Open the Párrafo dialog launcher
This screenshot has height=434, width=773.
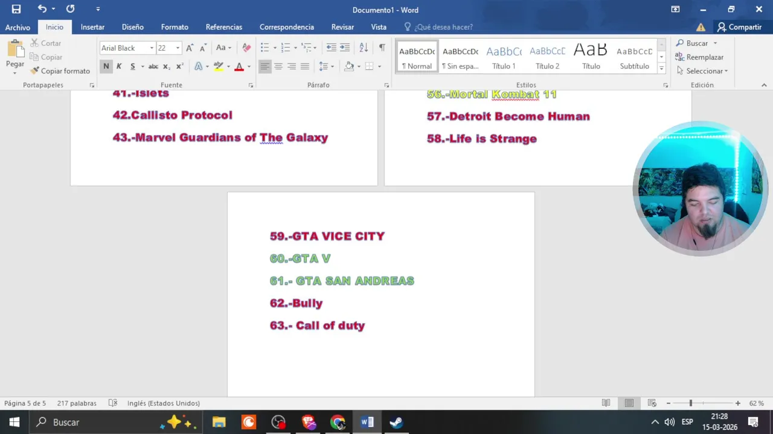[x=386, y=86]
